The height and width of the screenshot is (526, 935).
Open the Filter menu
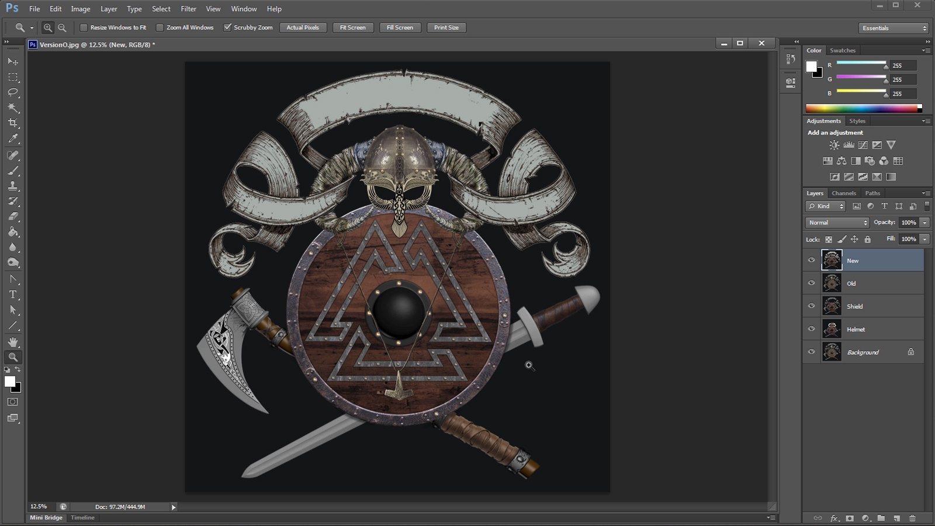click(x=188, y=9)
